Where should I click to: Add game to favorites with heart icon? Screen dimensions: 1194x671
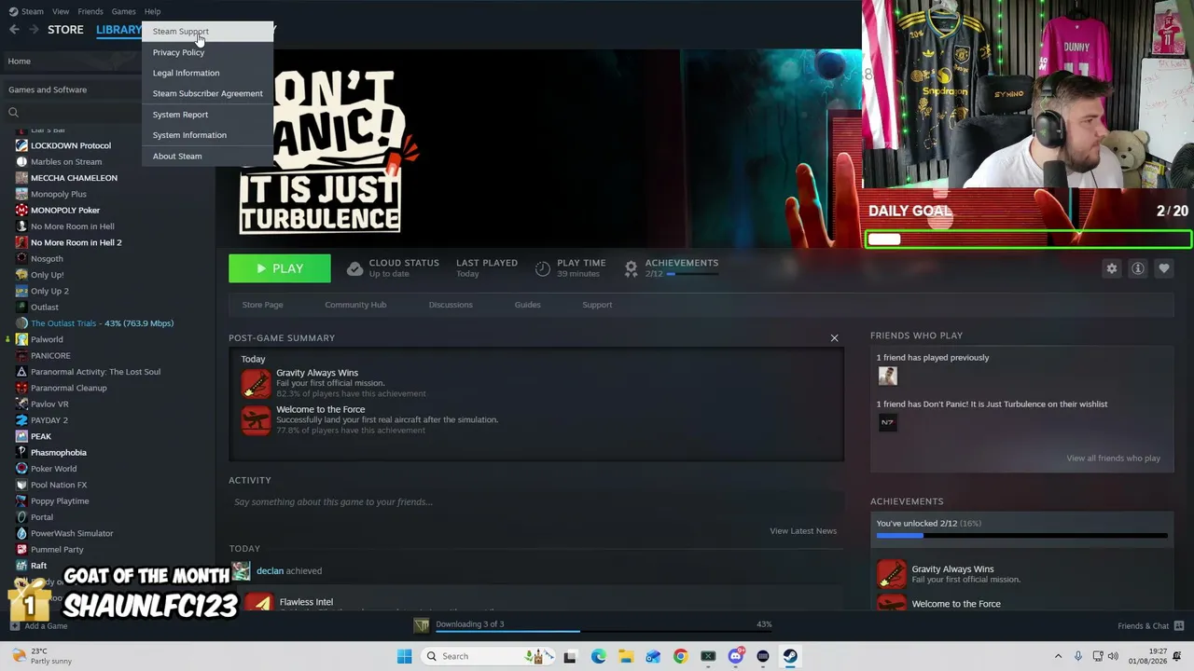[1163, 268]
